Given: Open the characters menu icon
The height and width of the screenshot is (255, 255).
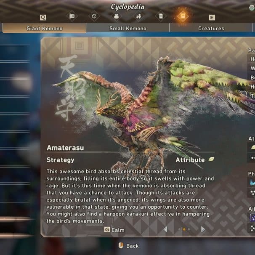Looking at the screenshot, I should 138,16.
